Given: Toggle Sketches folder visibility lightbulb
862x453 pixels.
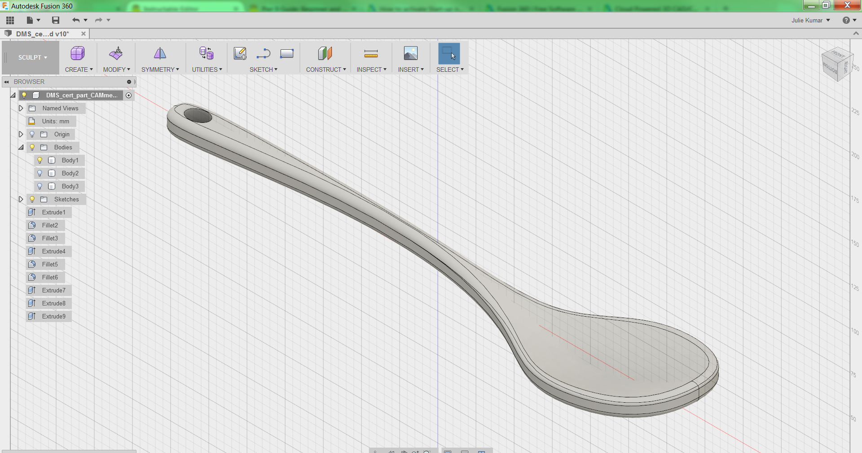Looking at the screenshot, I should (x=32, y=199).
